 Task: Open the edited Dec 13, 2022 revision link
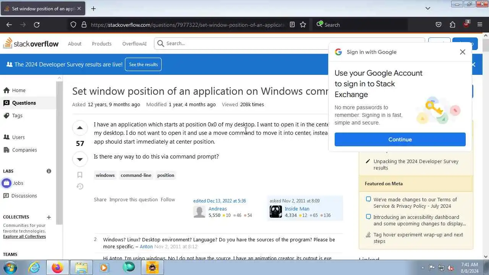coord(220,201)
